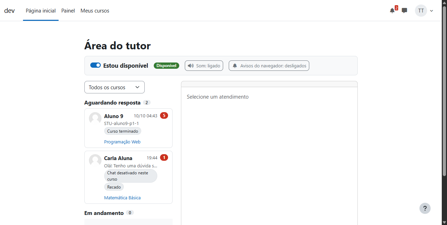Expand the user menu chevron
The width and height of the screenshot is (447, 225).
tap(432, 11)
